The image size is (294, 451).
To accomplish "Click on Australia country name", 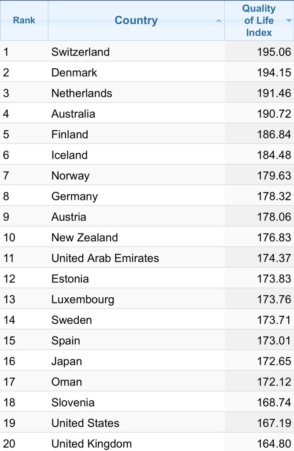I will click(73, 114).
